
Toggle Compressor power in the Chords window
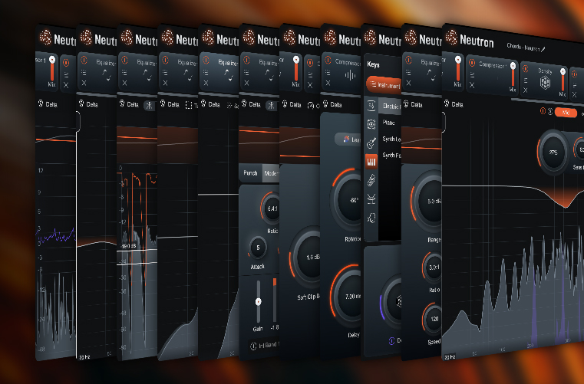(472, 63)
